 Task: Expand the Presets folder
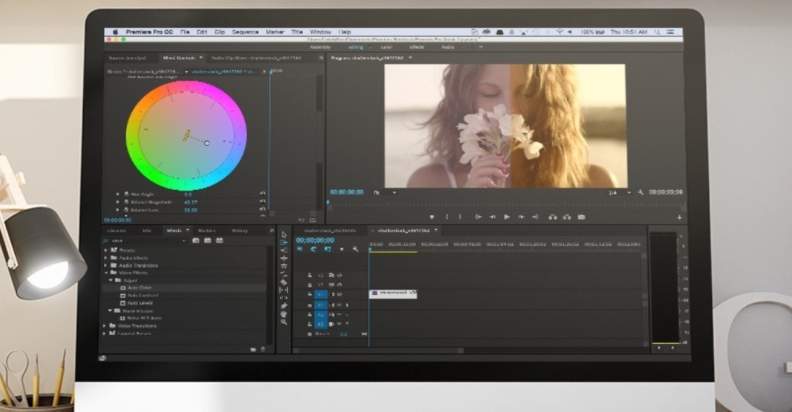coord(106,251)
